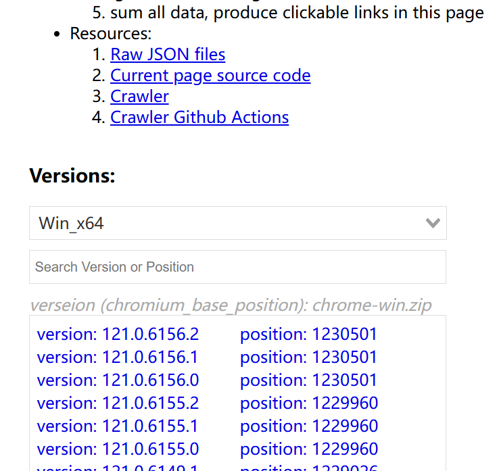Image resolution: width=499 pixels, height=471 pixels.
Task: Pick version 121.0.6155.1
Action: click(x=118, y=426)
